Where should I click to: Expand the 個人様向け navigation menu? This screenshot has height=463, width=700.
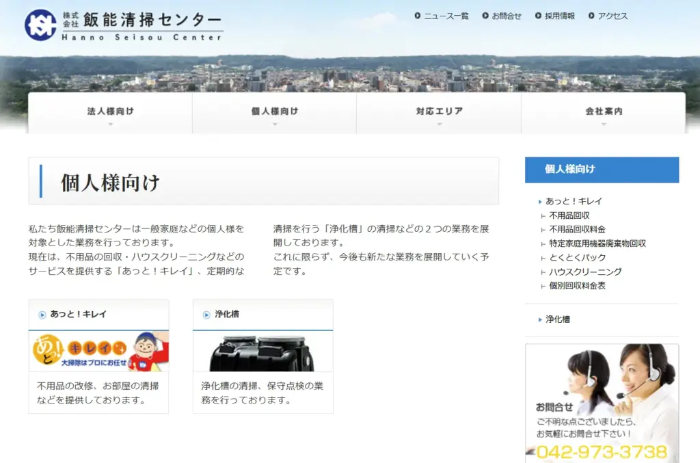[274, 113]
